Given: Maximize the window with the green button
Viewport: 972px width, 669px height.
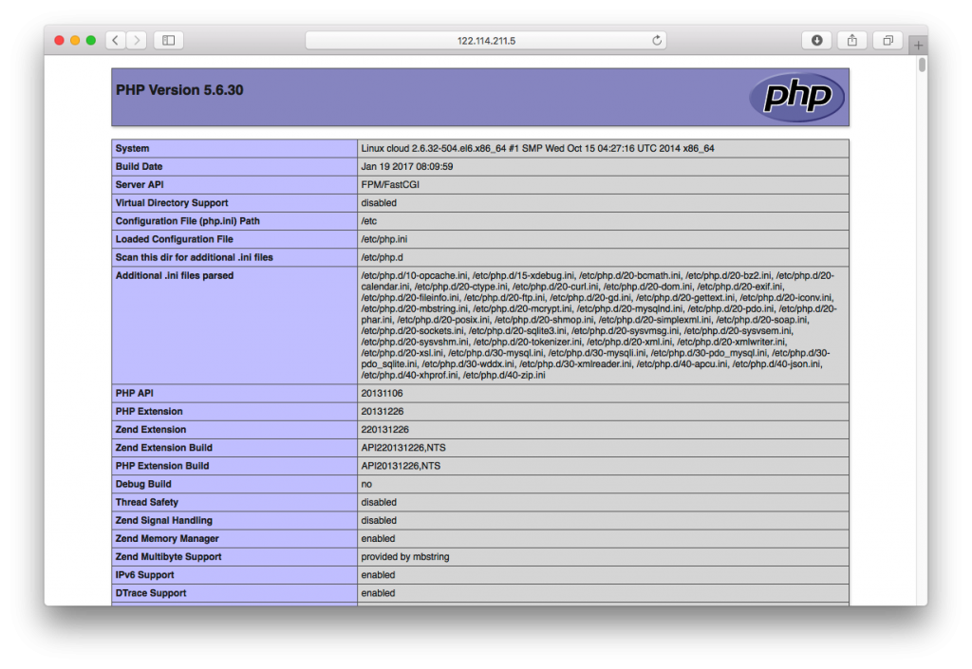Looking at the screenshot, I should pos(91,40).
